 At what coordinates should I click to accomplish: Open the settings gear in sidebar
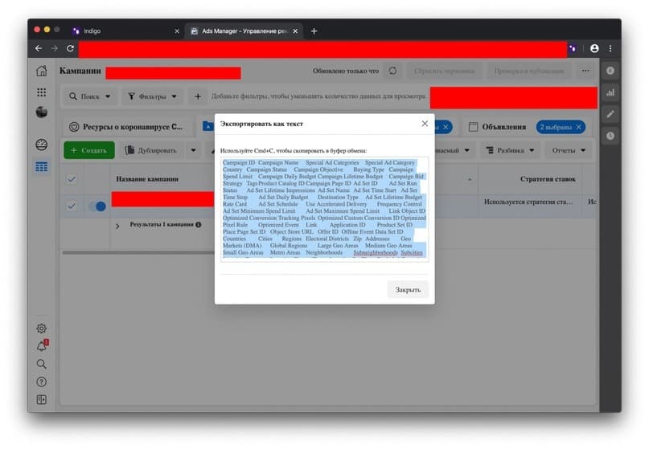pyautogui.click(x=41, y=329)
